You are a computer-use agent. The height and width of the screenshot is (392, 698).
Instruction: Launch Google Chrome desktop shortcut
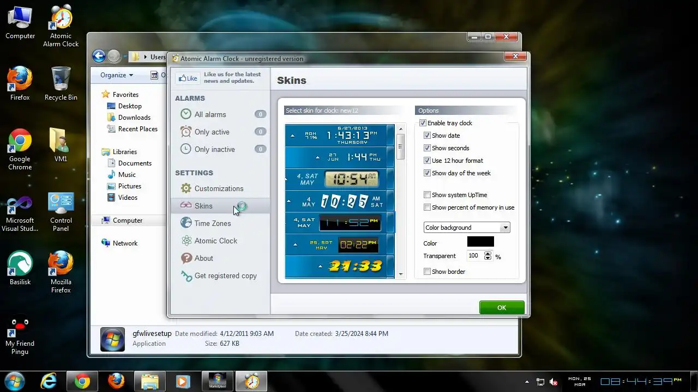click(20, 150)
